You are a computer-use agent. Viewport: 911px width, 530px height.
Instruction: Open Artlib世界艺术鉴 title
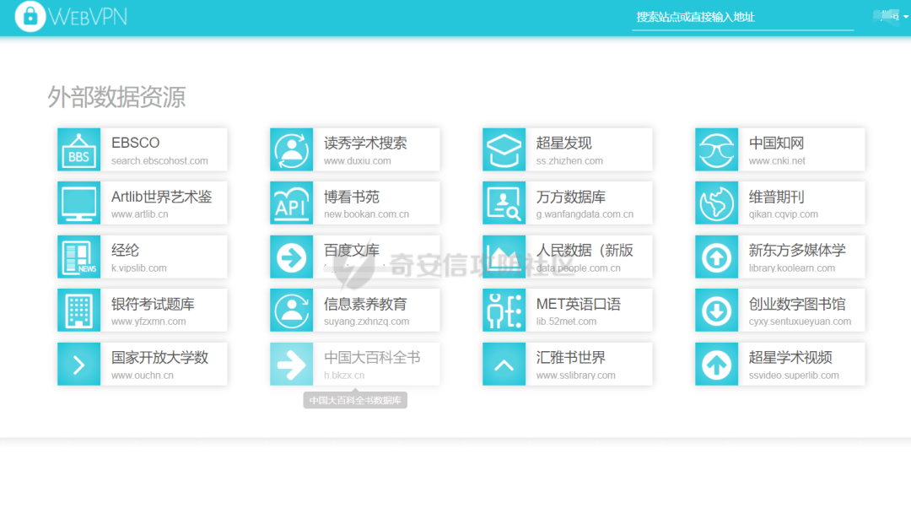pos(161,197)
